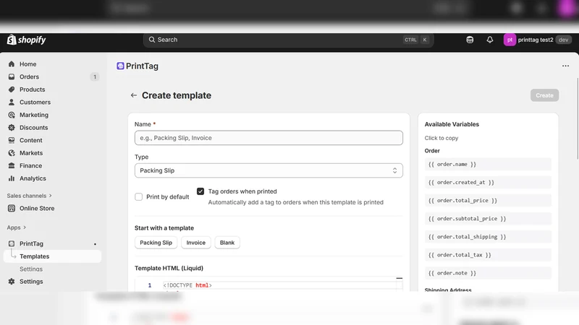The width and height of the screenshot is (579, 325).
Task: Click the Create button
Action: (x=544, y=95)
